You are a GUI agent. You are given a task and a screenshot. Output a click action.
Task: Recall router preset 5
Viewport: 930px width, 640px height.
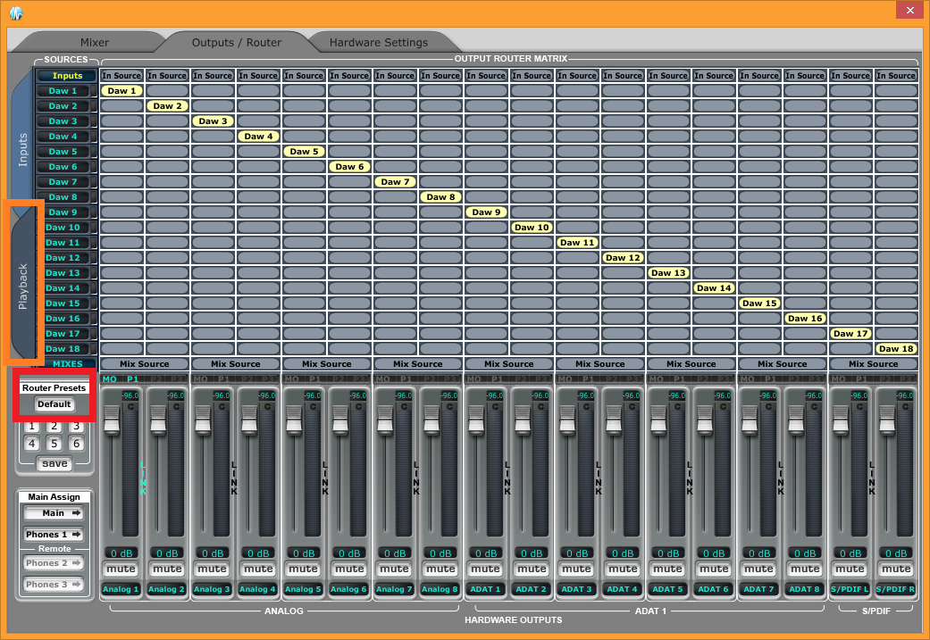[54, 444]
